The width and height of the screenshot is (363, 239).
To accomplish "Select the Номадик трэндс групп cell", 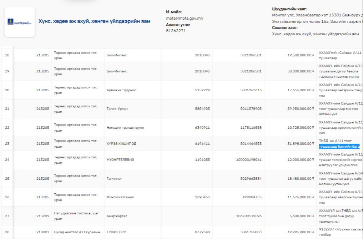I will [125, 128].
